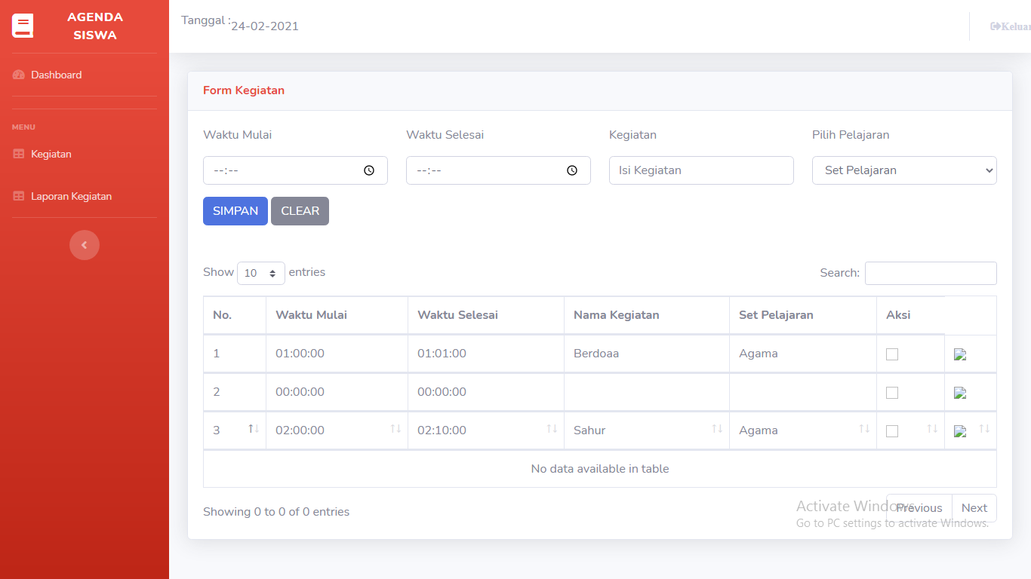Screen dimensions: 1031x579
Task: Click the action image in Berdoaa row
Action: (960, 354)
